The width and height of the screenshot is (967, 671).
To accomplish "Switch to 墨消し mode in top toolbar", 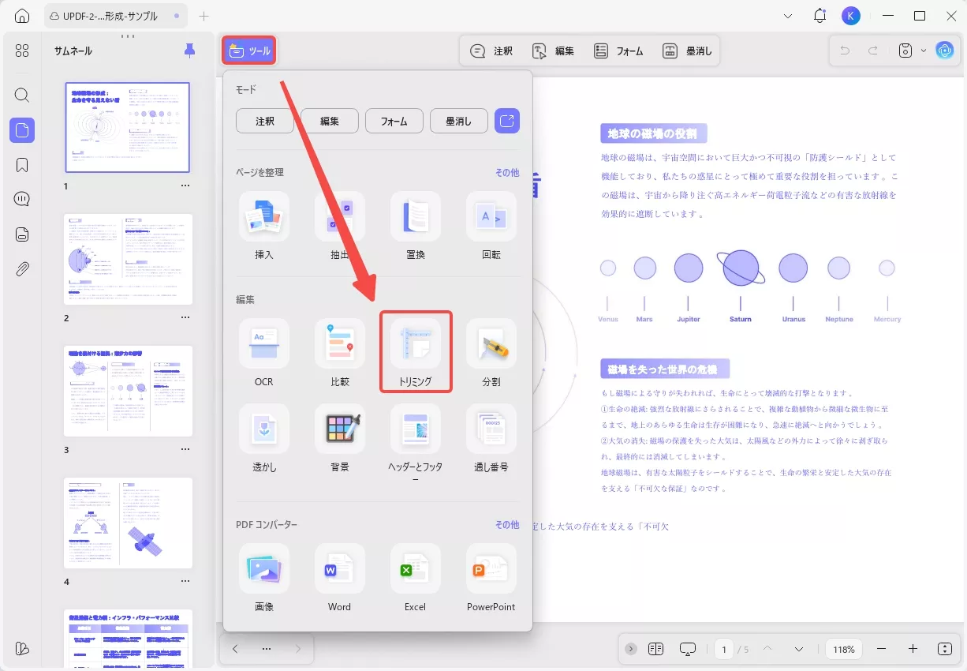I will [688, 51].
